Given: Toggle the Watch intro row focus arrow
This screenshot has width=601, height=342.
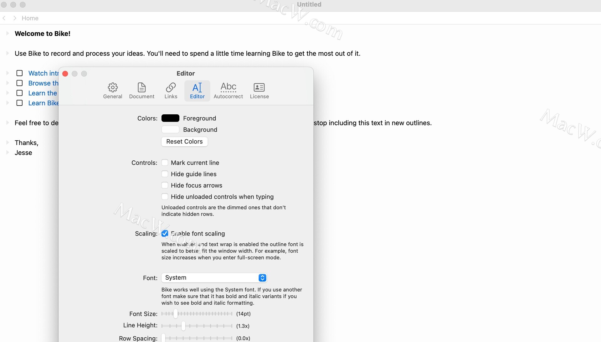Looking at the screenshot, I should point(8,73).
